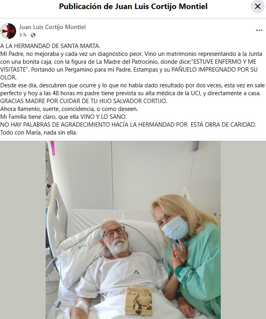Click the bandaged IV arm in the photo
The height and width of the screenshot is (319, 266).
coord(82,306)
